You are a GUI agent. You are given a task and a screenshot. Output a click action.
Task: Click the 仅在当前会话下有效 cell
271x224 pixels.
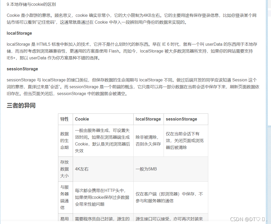[x=185, y=140]
